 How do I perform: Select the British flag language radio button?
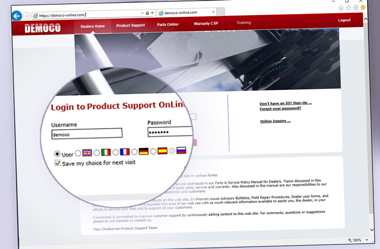point(78,153)
